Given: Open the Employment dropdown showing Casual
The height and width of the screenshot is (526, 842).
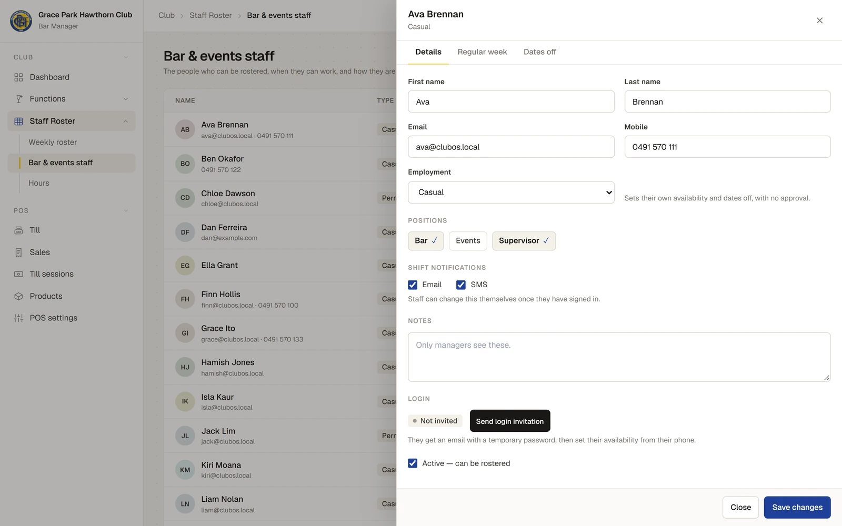Looking at the screenshot, I should coord(511,193).
